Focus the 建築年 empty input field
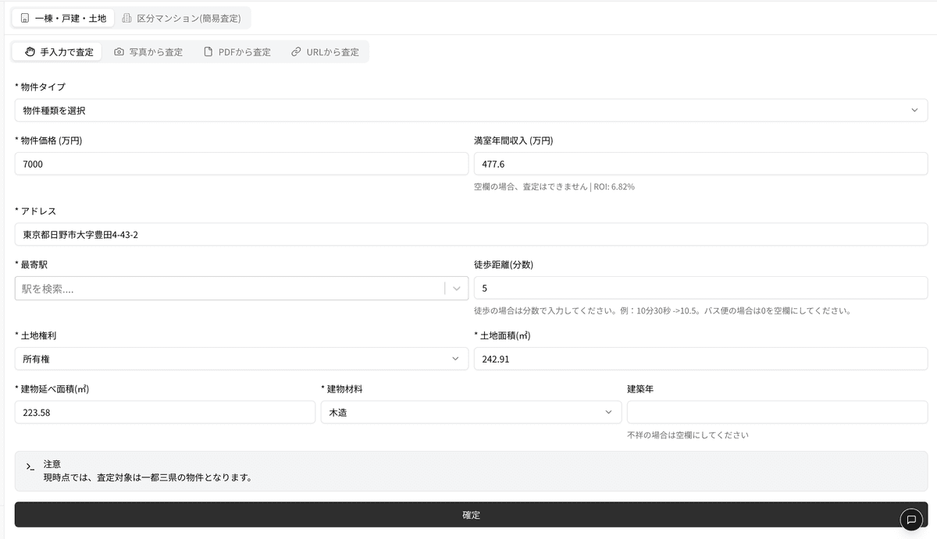 (x=777, y=412)
